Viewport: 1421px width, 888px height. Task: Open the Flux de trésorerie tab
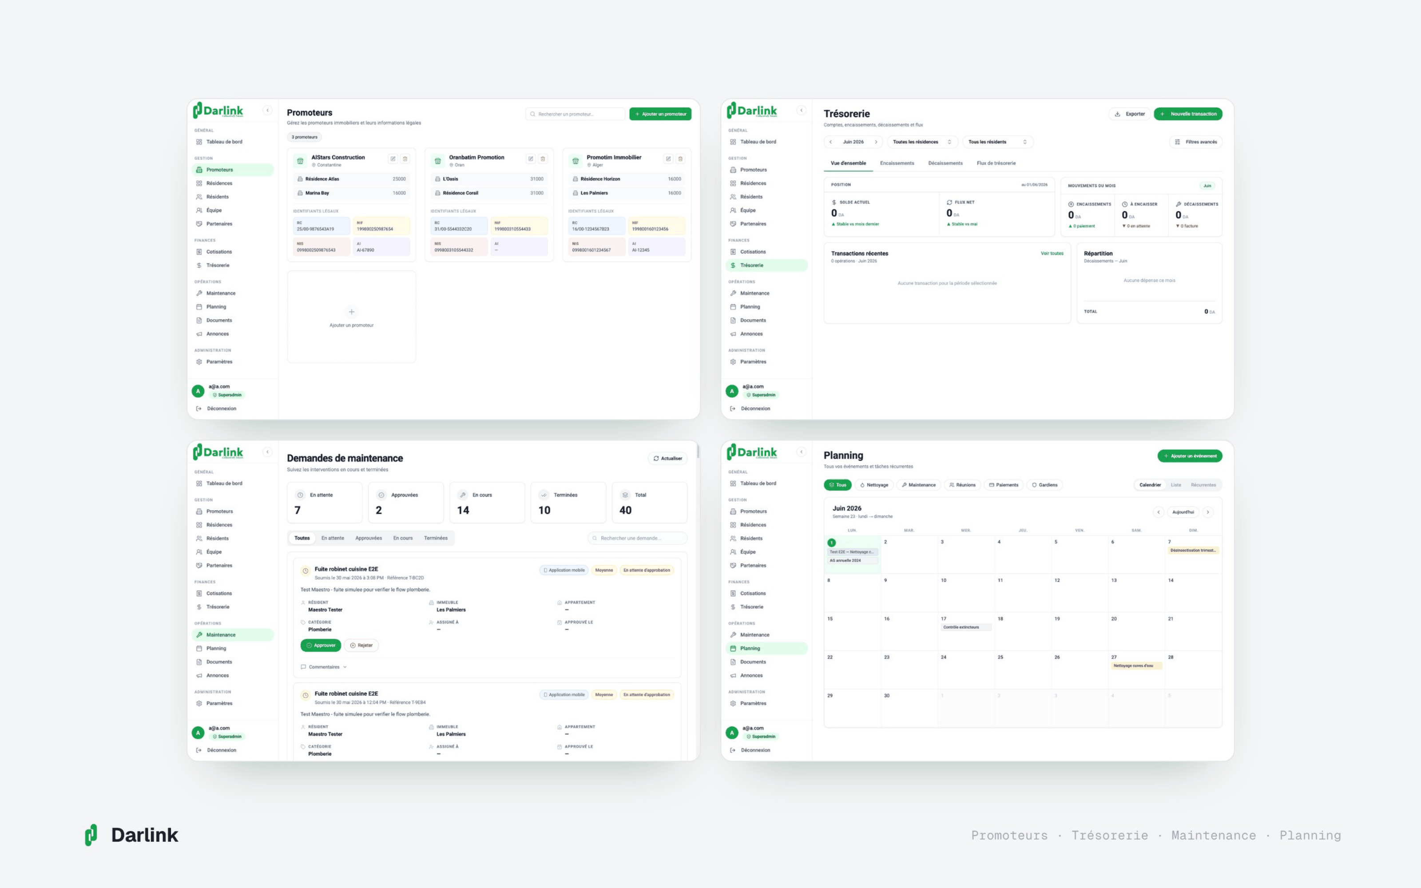coord(996,163)
